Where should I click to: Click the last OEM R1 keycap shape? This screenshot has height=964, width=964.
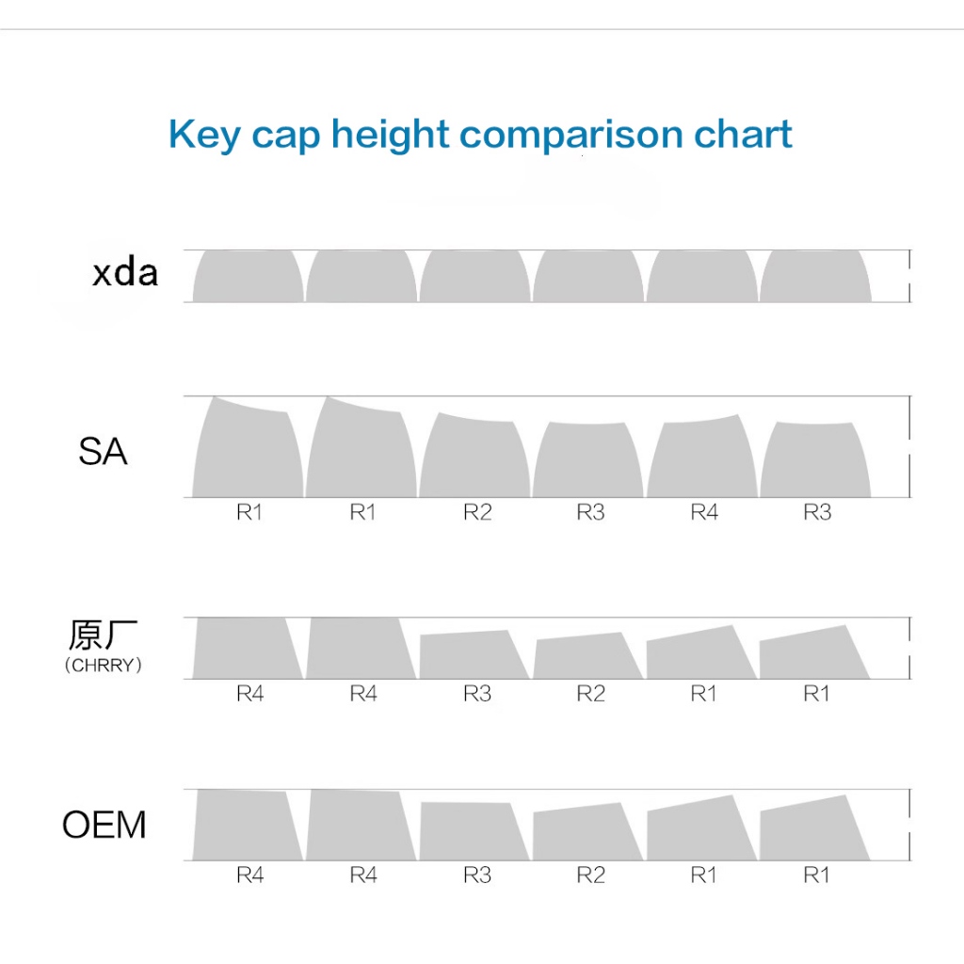pos(815,827)
